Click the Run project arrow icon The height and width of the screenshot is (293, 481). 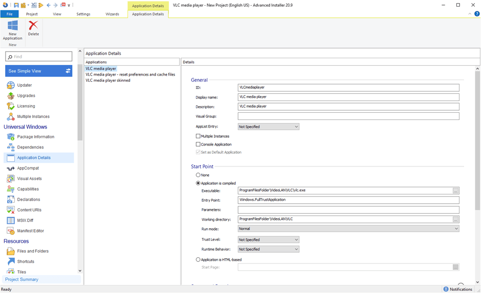[x=40, y=5]
